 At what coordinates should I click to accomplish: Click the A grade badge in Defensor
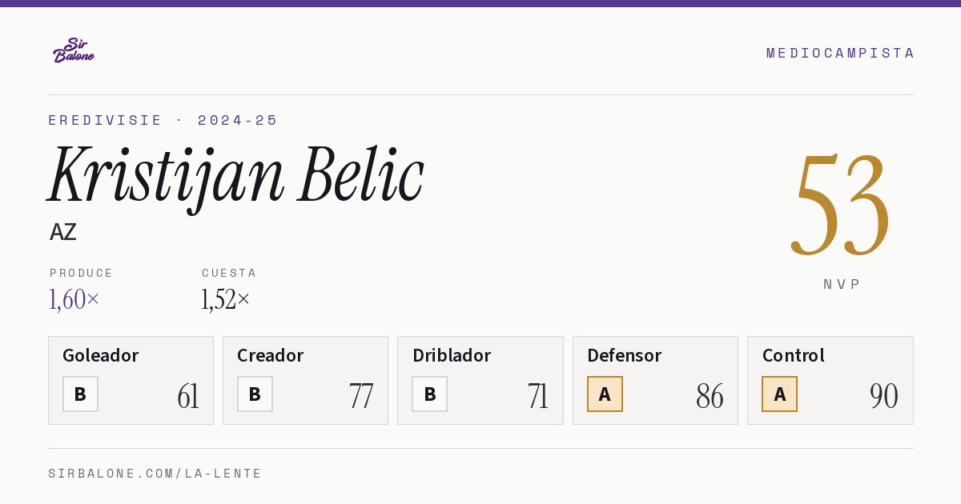605,394
